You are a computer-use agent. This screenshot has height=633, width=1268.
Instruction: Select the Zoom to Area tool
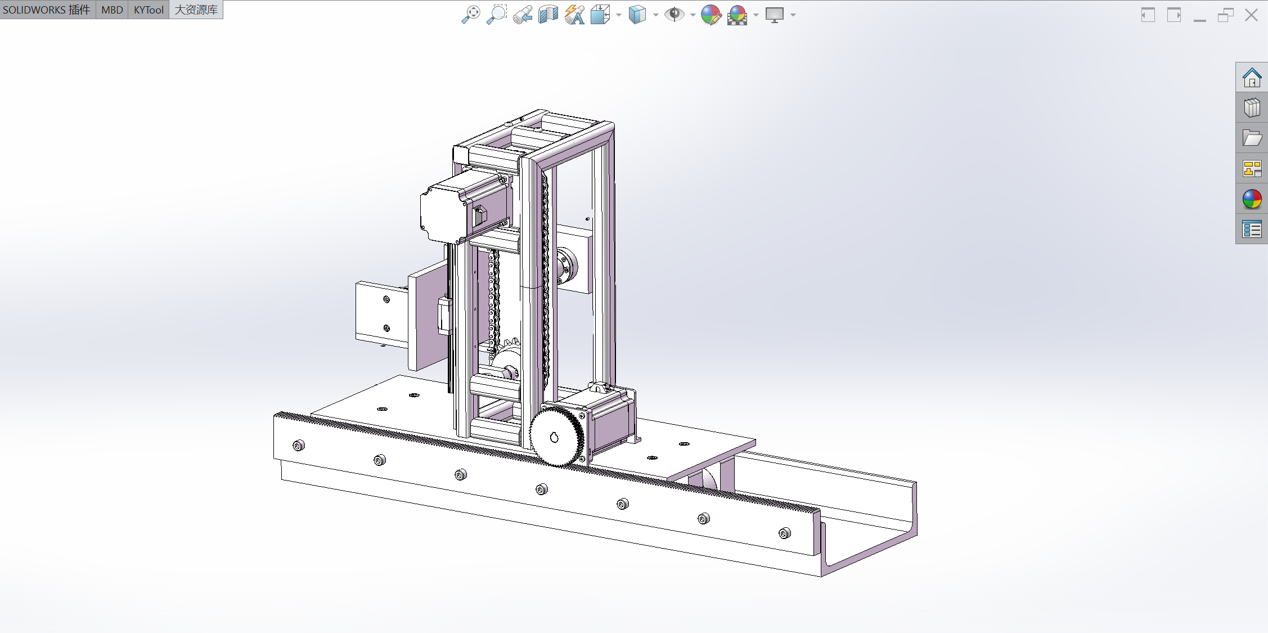(x=497, y=15)
